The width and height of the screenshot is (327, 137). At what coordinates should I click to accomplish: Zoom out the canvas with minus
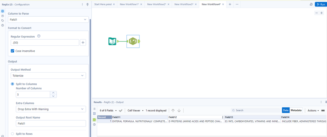317,13
